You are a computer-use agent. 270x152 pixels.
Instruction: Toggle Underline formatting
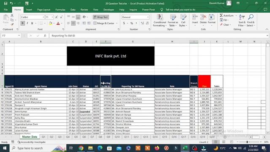(32, 23)
